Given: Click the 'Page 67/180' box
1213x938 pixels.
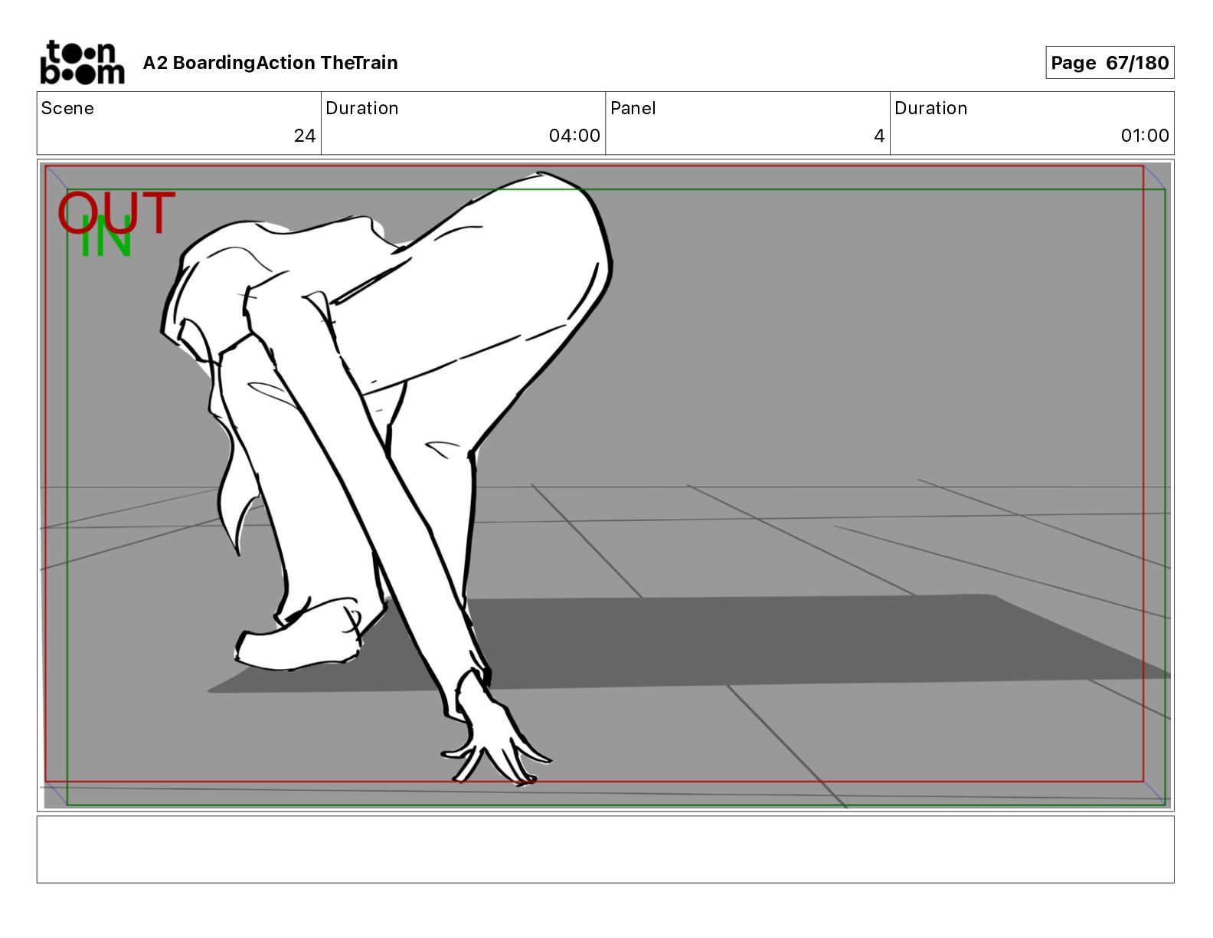Looking at the screenshot, I should (x=1110, y=63).
